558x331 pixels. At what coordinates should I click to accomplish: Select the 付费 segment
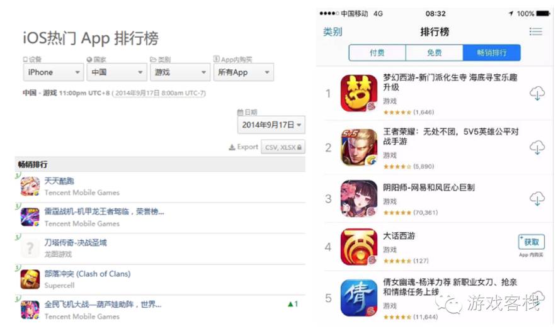377,53
